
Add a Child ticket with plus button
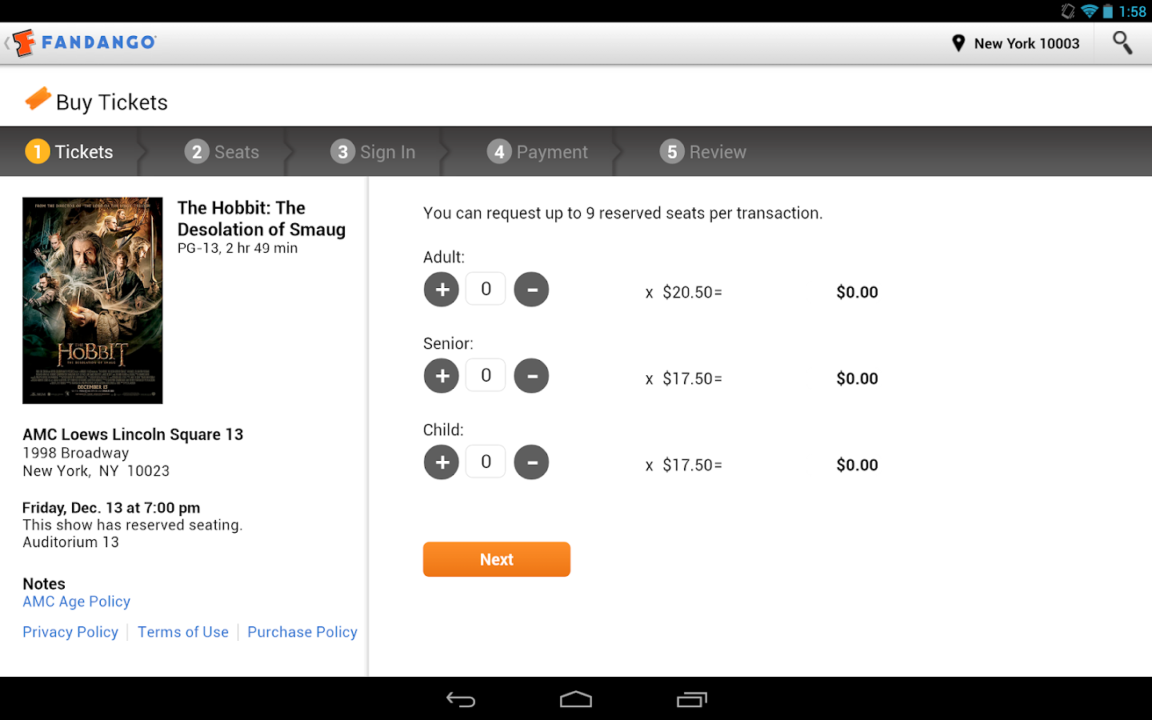pos(442,462)
